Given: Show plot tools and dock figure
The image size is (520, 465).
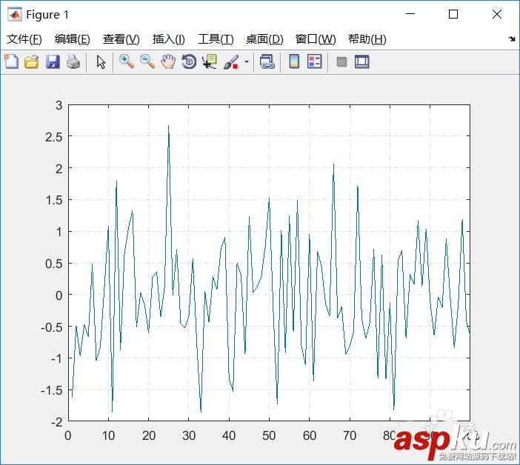Looking at the screenshot, I should [361, 61].
